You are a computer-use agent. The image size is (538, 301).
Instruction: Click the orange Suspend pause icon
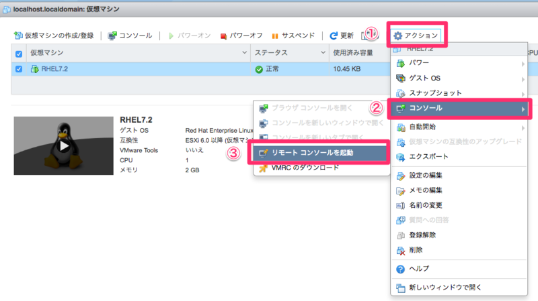point(275,36)
